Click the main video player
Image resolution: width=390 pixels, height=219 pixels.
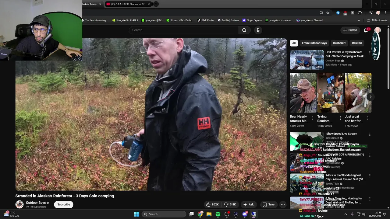tap(151, 114)
